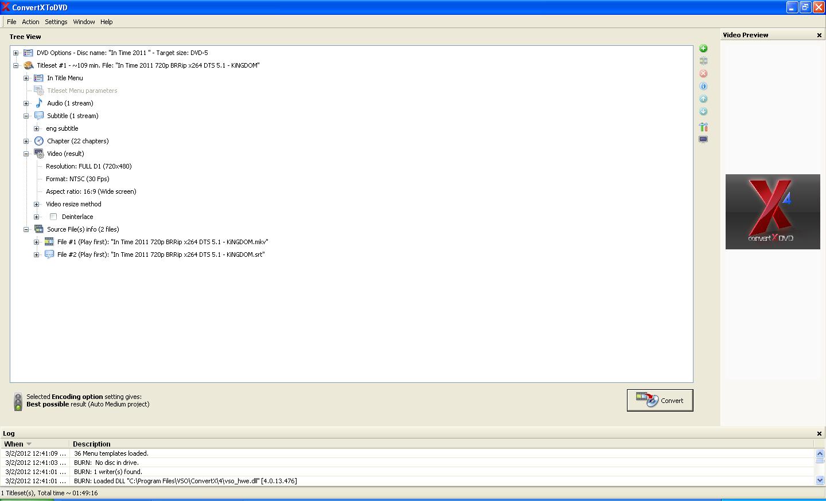The width and height of the screenshot is (826, 501).
Task: Collapse the Titleset #1 node
Action: click(15, 65)
